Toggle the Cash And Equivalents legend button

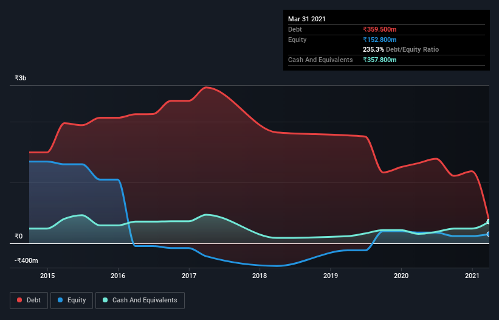pyautogui.click(x=140, y=301)
